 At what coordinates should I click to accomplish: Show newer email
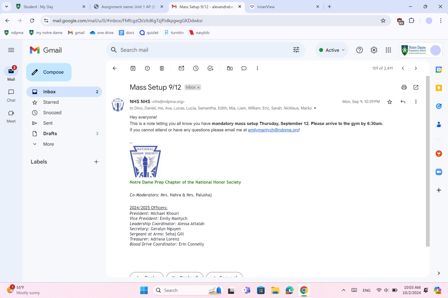point(403,68)
